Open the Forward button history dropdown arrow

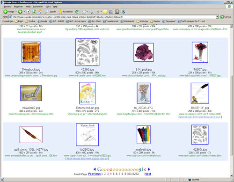pos(24,12)
